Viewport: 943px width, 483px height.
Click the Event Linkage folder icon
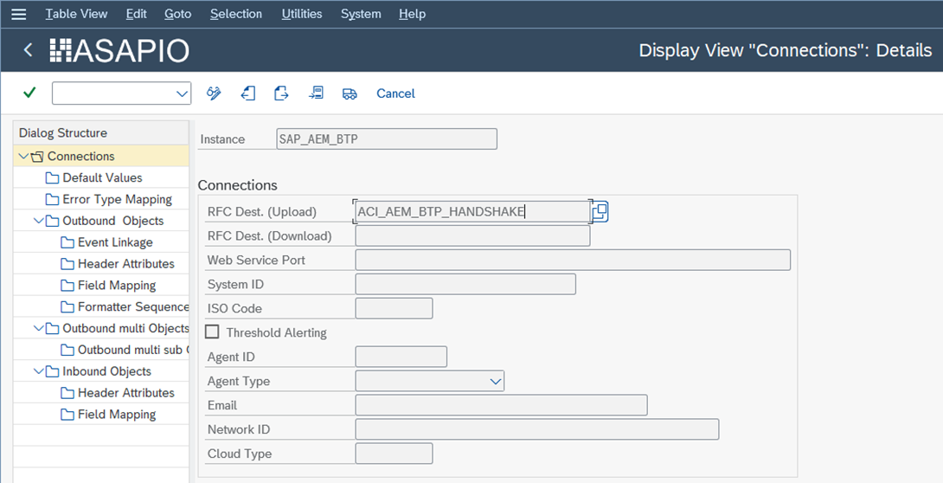(67, 243)
